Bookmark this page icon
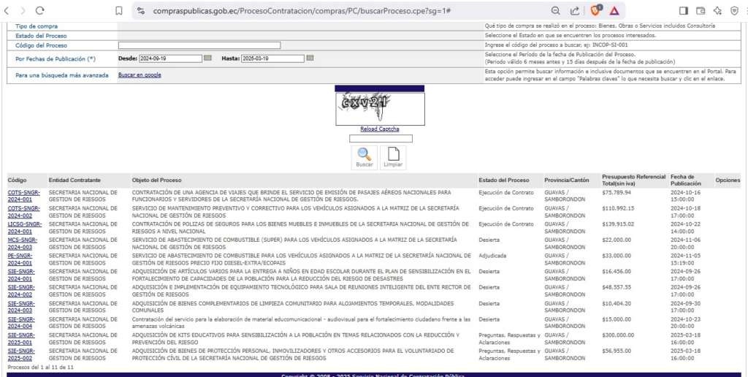This screenshot has height=377, width=748. (x=119, y=10)
